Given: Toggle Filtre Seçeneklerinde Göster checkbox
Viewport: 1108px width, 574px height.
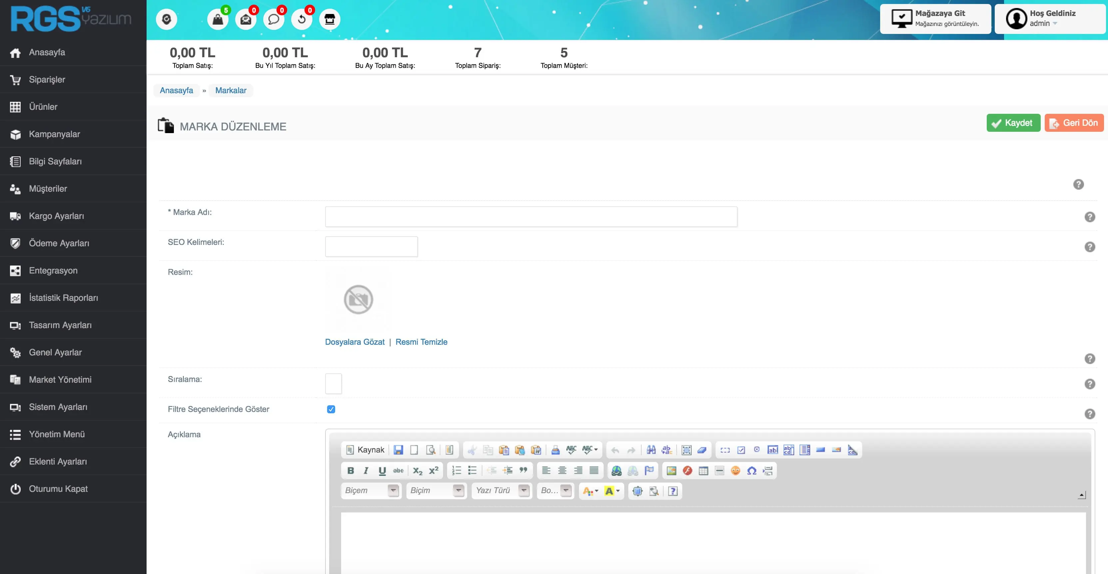Looking at the screenshot, I should click(x=331, y=409).
